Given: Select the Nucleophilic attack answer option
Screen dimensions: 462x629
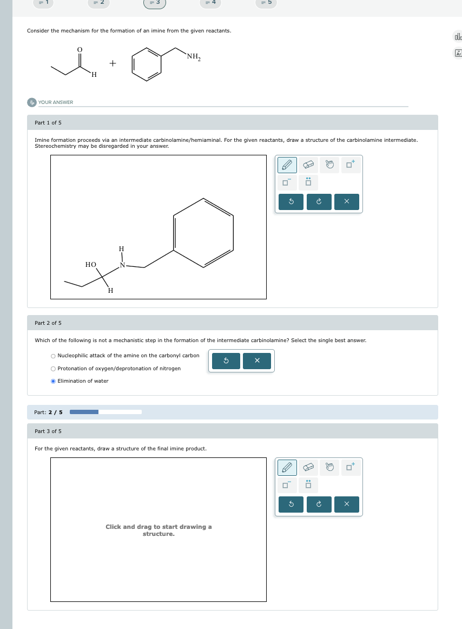Looking at the screenshot, I should [x=52, y=356].
